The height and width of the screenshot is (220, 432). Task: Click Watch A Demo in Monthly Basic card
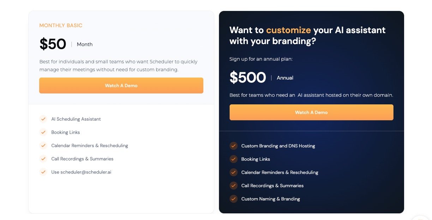pyautogui.click(x=121, y=86)
